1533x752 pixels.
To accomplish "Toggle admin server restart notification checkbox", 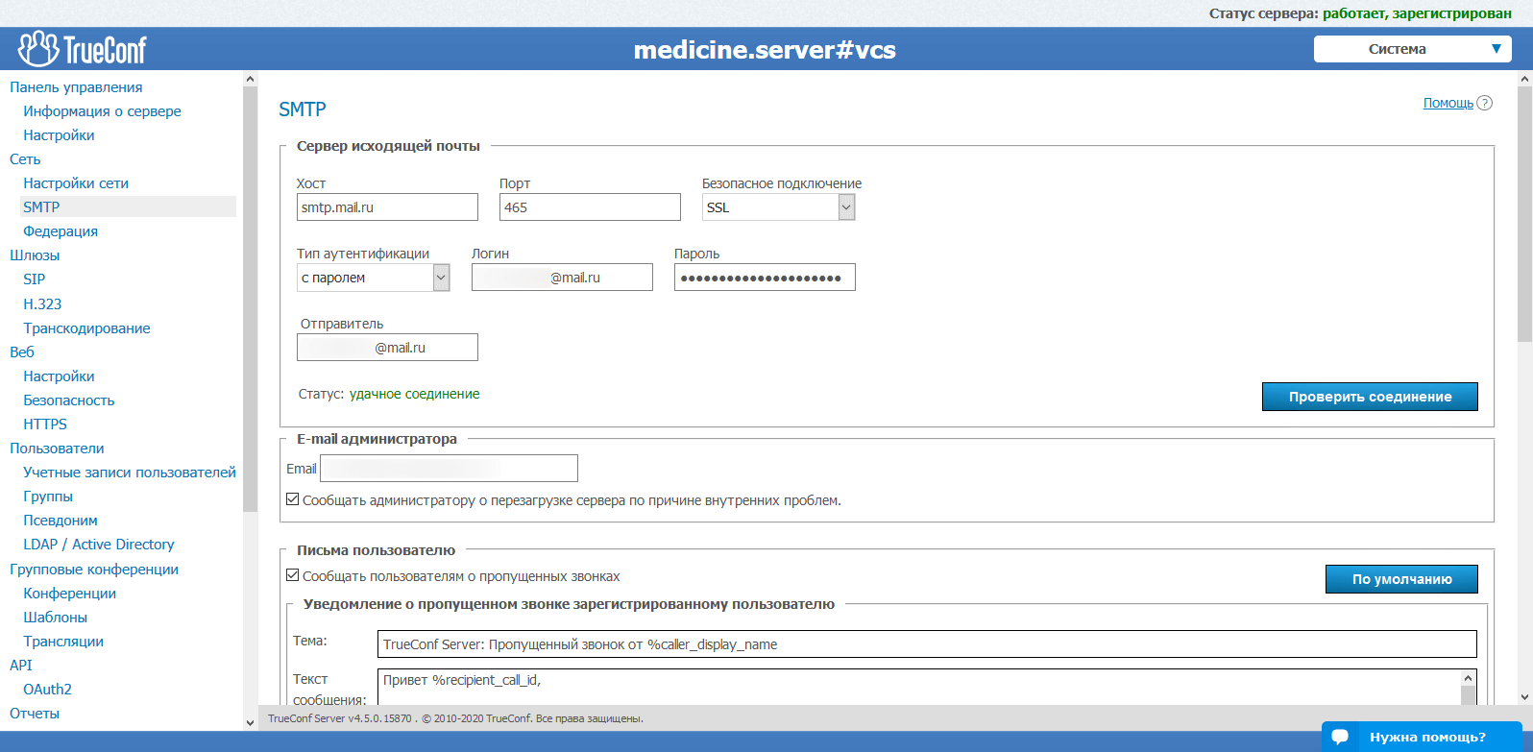I will [x=293, y=499].
